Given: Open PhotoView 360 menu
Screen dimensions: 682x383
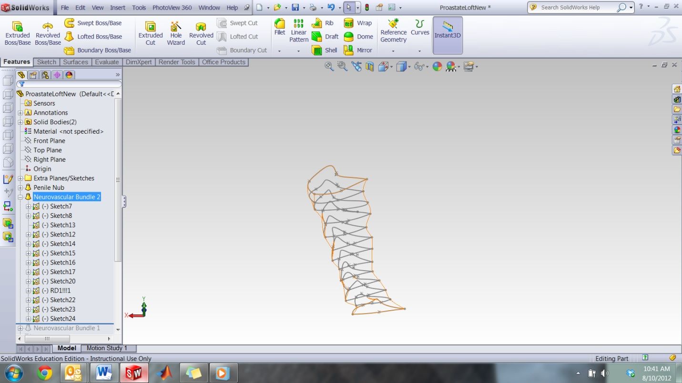Looking at the screenshot, I should pyautogui.click(x=172, y=8).
